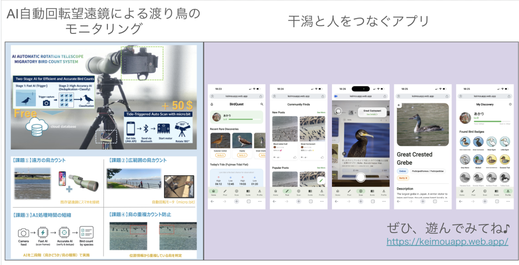Select Guide tab on Community Finds screen
The height and width of the screenshot is (265, 519).
pos(310,193)
